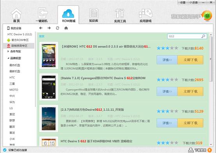The height and width of the screenshot is (153, 216).
Task: Open 水域ROM HTC G12 sense3.0 title link
Action: click(x=106, y=47)
